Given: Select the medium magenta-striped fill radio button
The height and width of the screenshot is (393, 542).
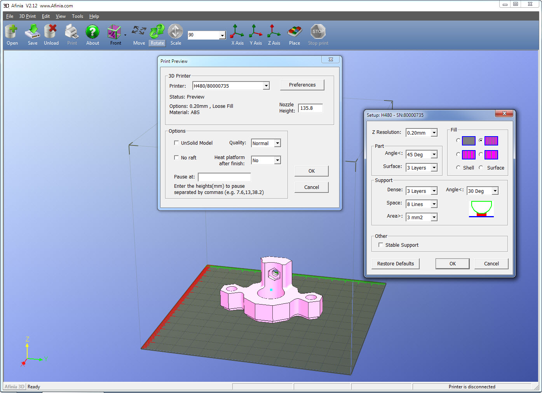Looking at the screenshot, I should [x=458, y=154].
